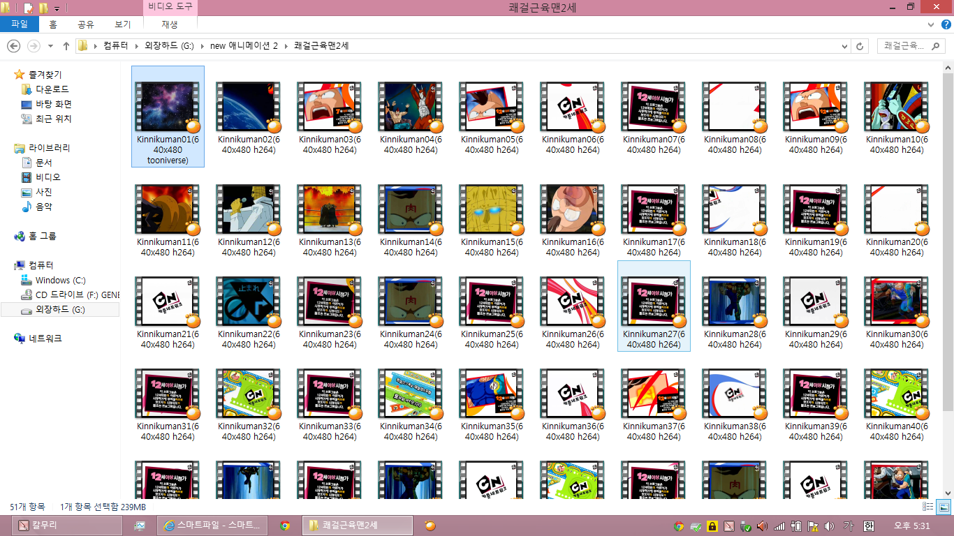Image resolution: width=954 pixels, height=536 pixels.
Task: Toggle the 한 Korean IME indicator
Action: (868, 526)
